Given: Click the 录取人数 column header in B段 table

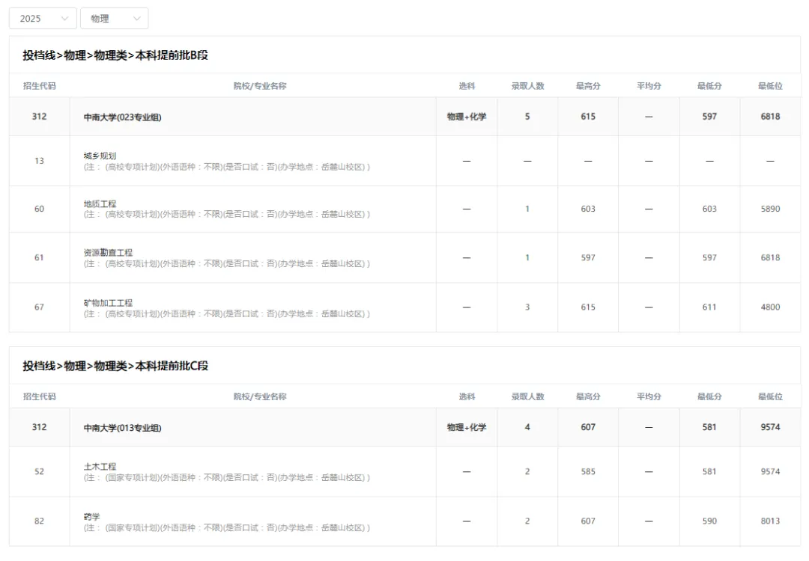Looking at the screenshot, I should 527,86.
